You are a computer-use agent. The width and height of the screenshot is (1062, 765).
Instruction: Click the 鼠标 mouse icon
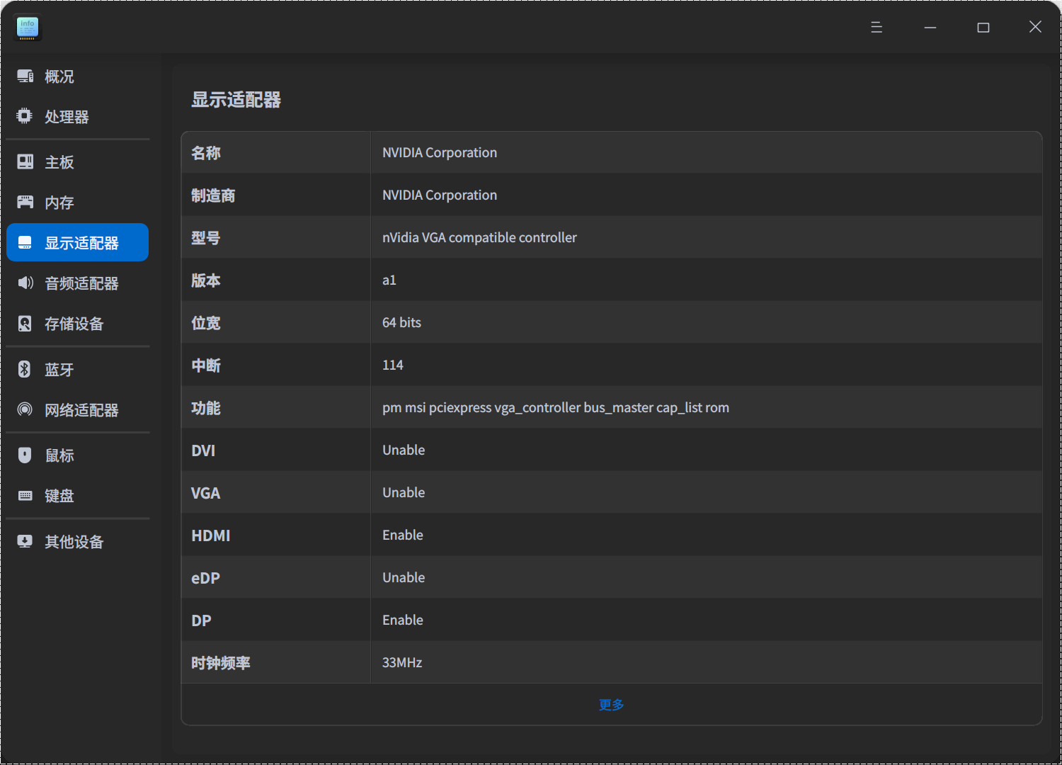pyautogui.click(x=25, y=455)
